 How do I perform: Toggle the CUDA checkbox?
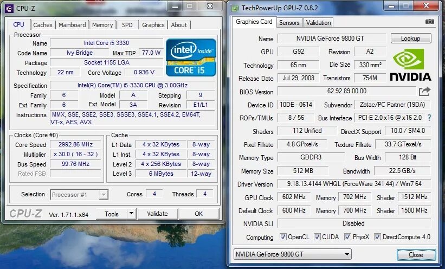tap(317, 236)
